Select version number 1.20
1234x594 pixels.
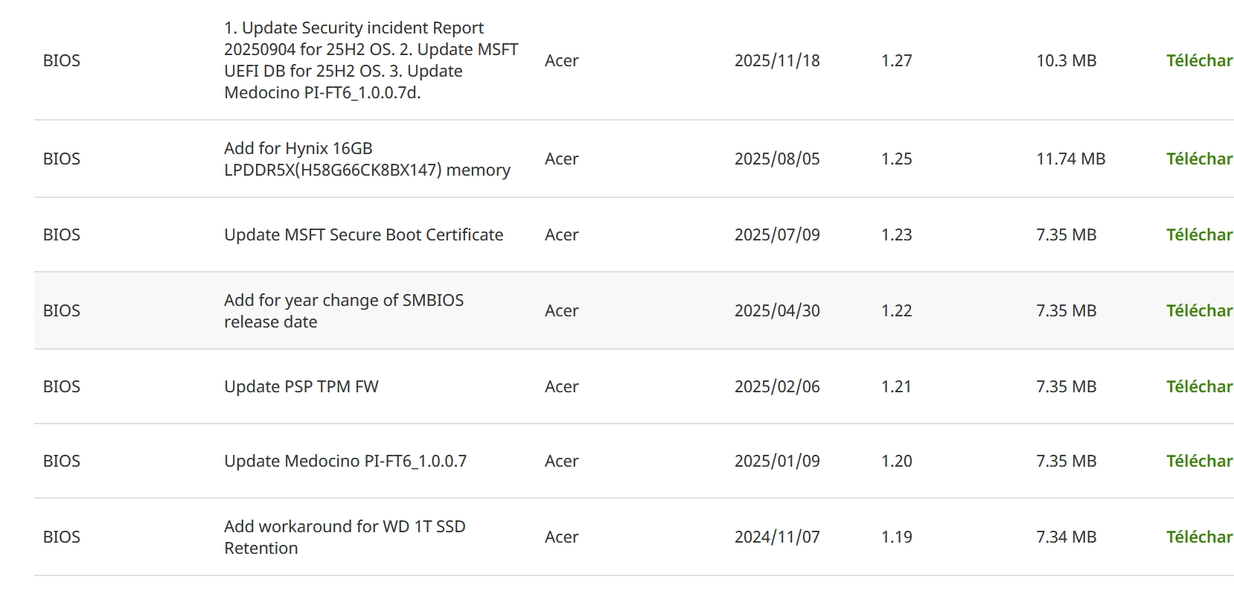[897, 462]
